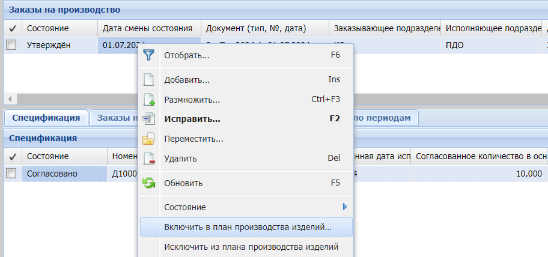Choose Исключить из плана производства изделий
Screen dimensions: 548x257
click(x=251, y=247)
